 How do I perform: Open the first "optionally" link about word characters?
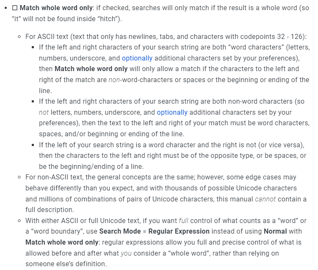[137, 58]
